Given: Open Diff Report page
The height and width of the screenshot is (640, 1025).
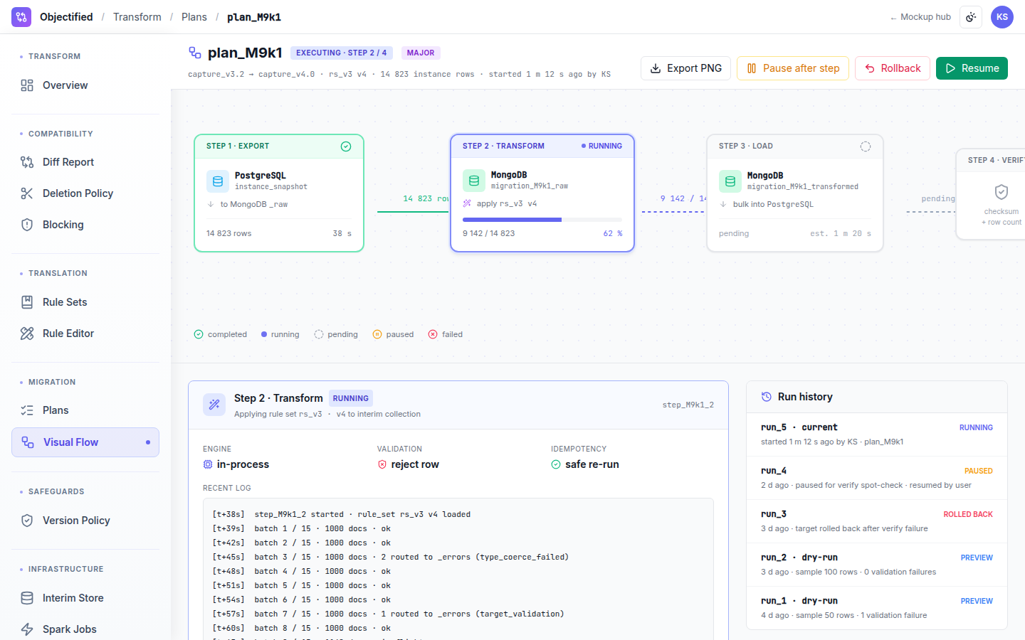Looking at the screenshot, I should pyautogui.click(x=85, y=162).
